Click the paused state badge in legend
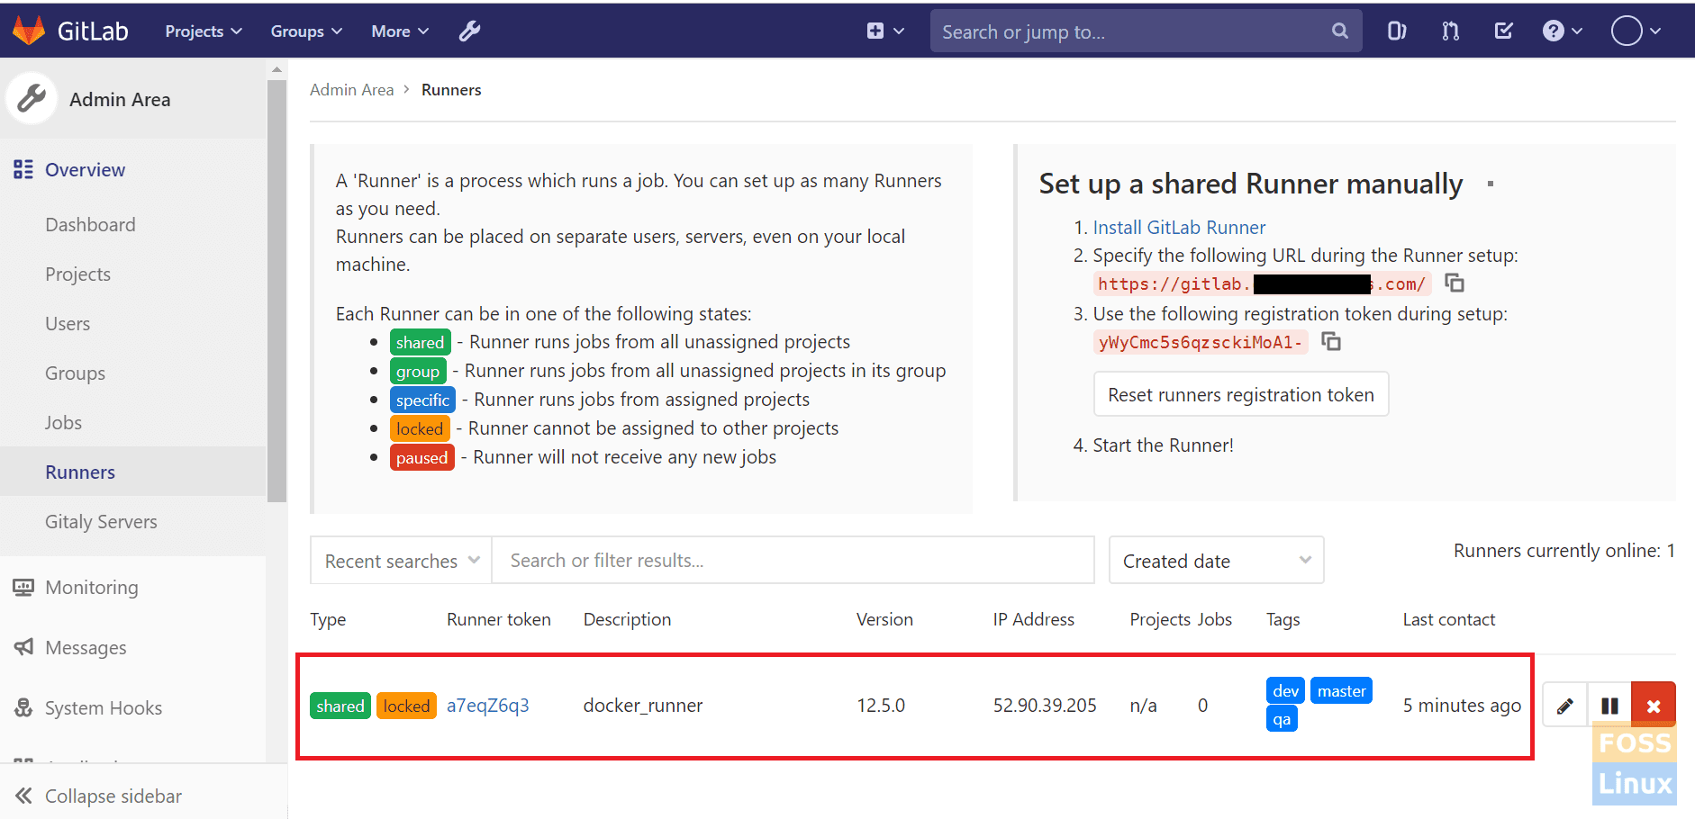The height and width of the screenshot is (819, 1695). click(421, 457)
